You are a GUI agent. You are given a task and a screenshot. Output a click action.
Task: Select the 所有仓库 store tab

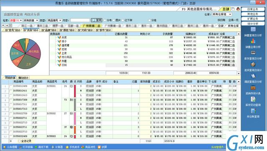(x=233, y=26)
